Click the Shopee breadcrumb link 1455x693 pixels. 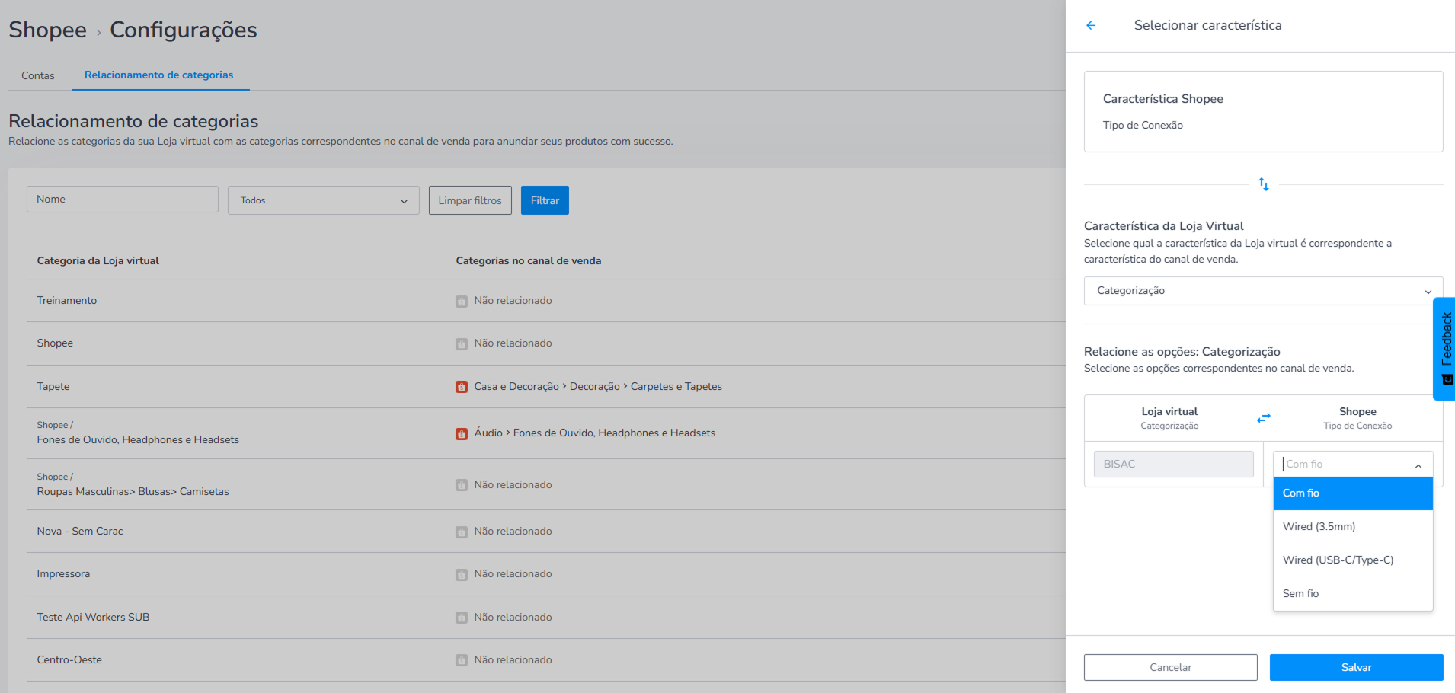pos(48,30)
